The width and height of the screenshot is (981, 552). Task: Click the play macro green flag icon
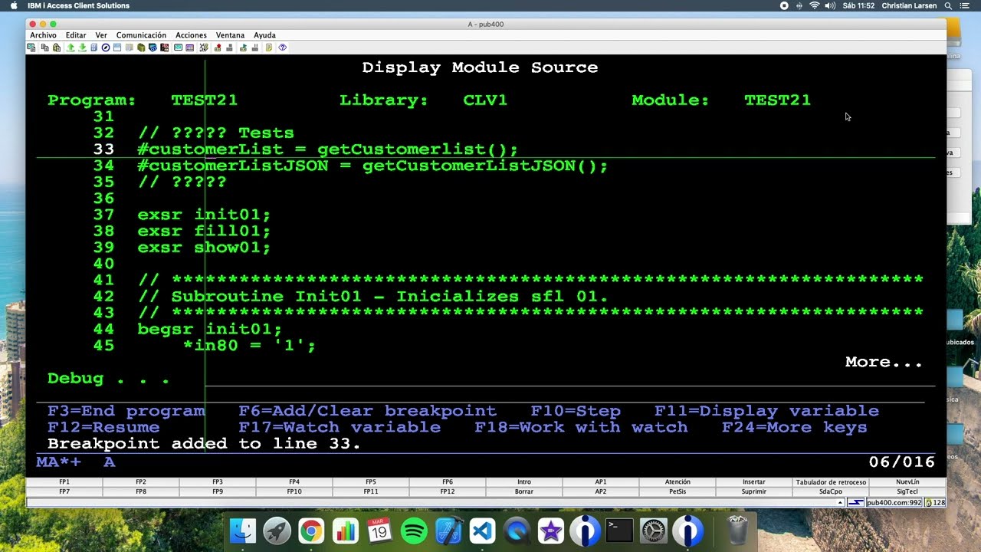point(243,48)
